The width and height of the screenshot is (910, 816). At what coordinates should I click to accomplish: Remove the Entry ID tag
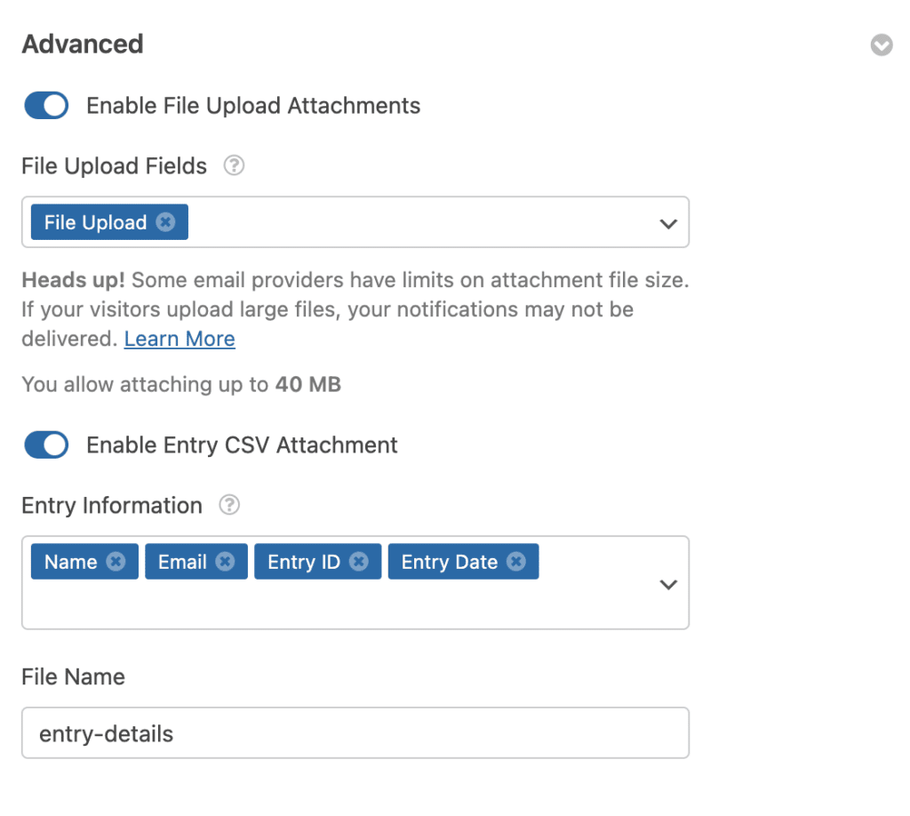358,562
